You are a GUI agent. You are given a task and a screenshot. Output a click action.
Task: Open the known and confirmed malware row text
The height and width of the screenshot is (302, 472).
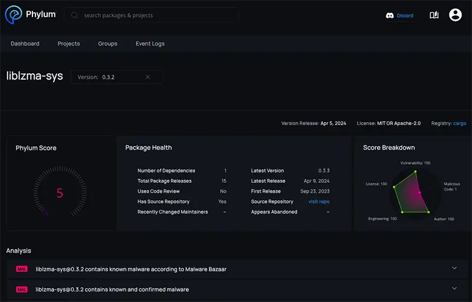[x=112, y=290]
